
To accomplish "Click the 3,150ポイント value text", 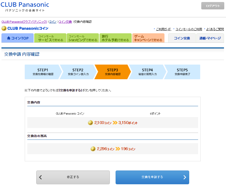I will pyautogui.click(x=128, y=123).
